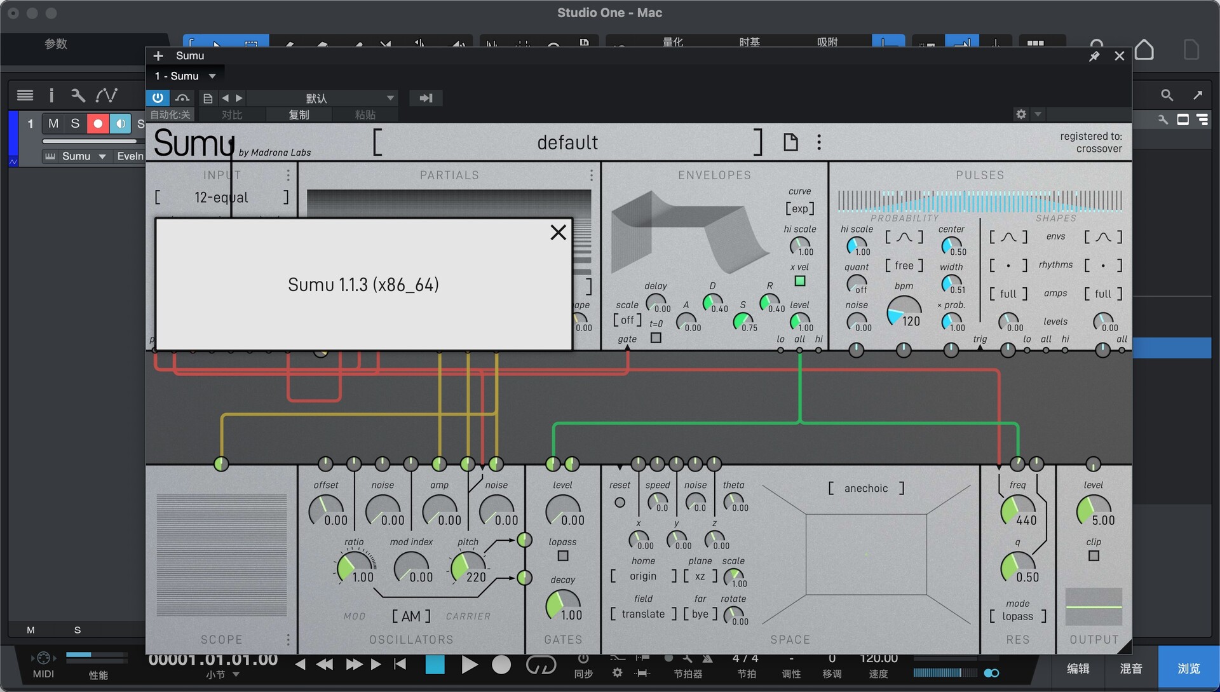
Task: Click the transport Play button
Action: coord(469,665)
